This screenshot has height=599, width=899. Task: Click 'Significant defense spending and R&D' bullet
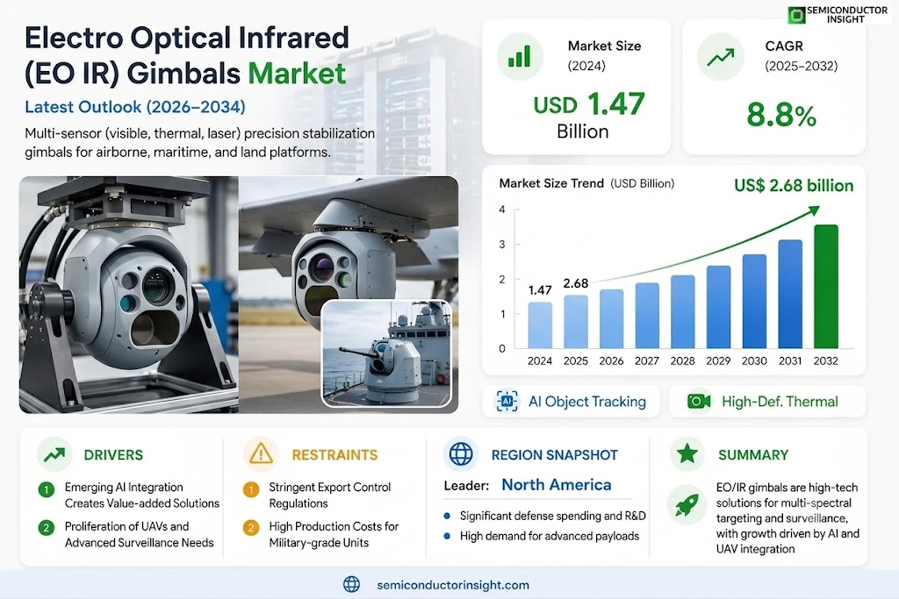553,516
